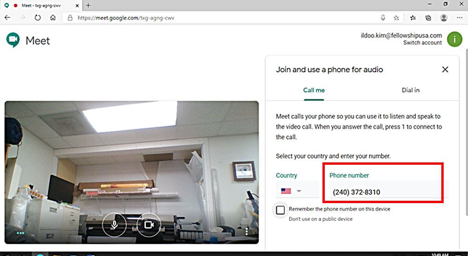Image resolution: width=468 pixels, height=256 pixels.
Task: Click 'Don't use on a public device' text
Action: pyautogui.click(x=321, y=219)
